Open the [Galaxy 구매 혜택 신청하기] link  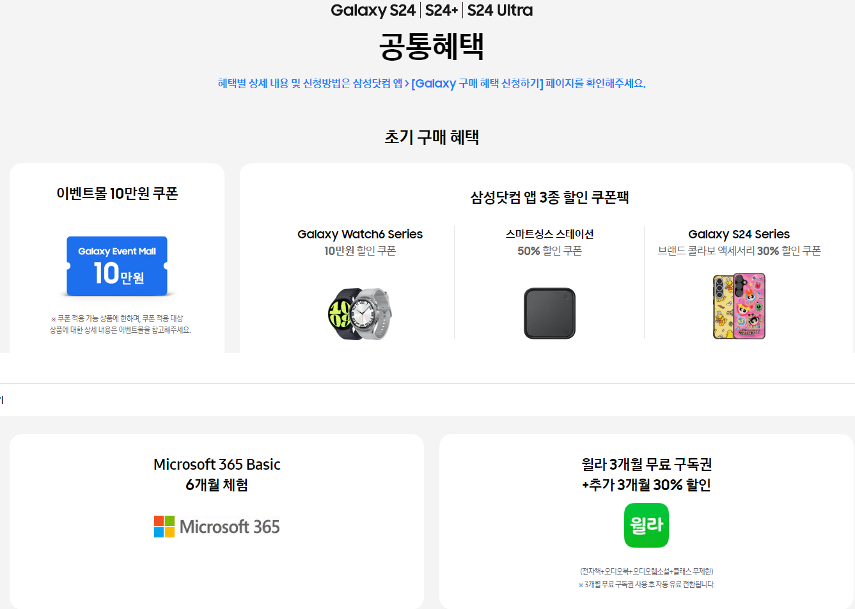click(x=478, y=84)
